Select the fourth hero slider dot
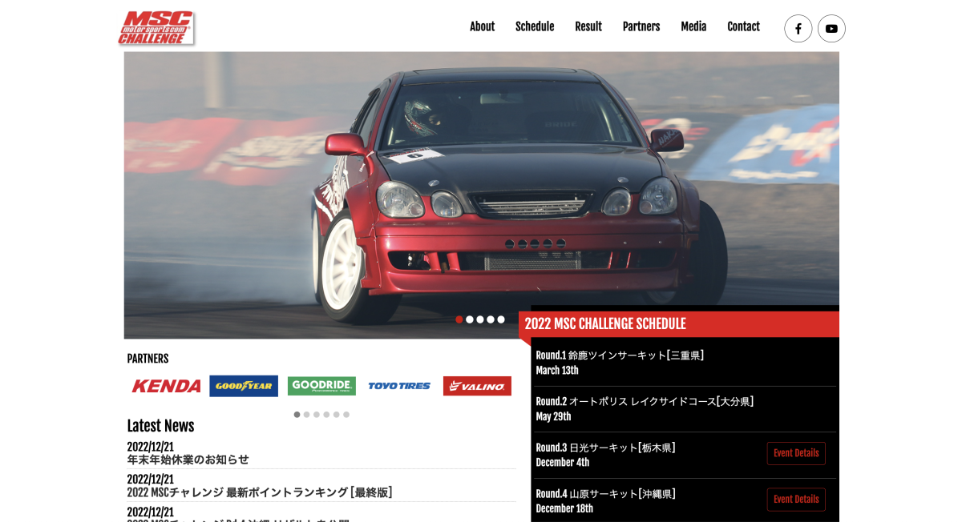Viewport: 962px width, 522px height. (x=491, y=319)
